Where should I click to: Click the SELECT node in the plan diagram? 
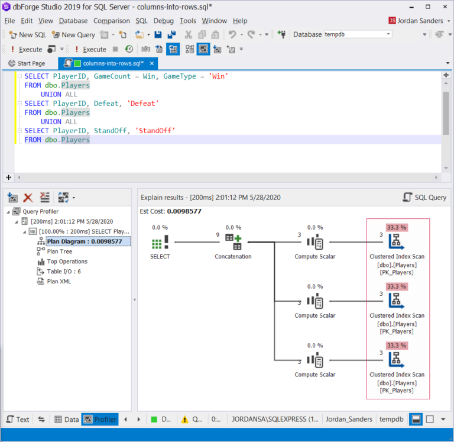[x=160, y=242]
